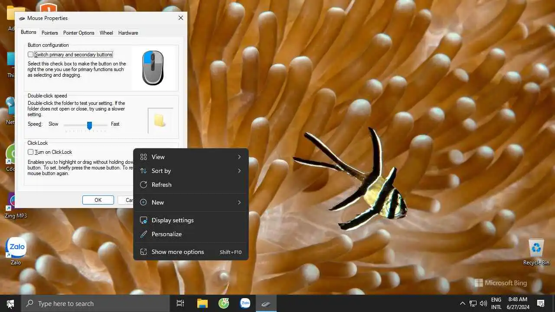Screen dimensions: 555x312
Task: Enable Switch primary and secondary buttons
Action: 31,55
